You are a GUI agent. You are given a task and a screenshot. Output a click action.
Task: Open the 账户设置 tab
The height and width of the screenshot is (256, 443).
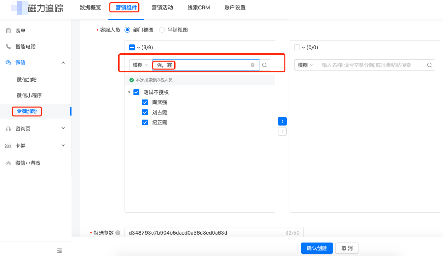coord(234,7)
